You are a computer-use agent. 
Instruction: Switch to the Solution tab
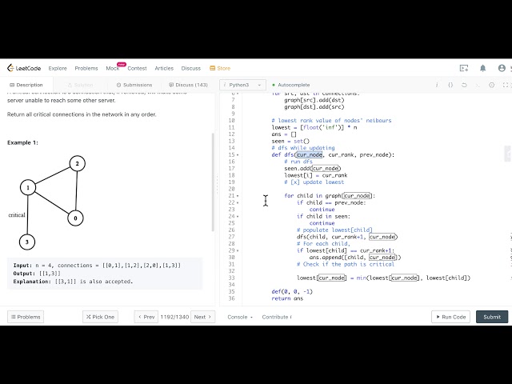[x=80, y=85]
